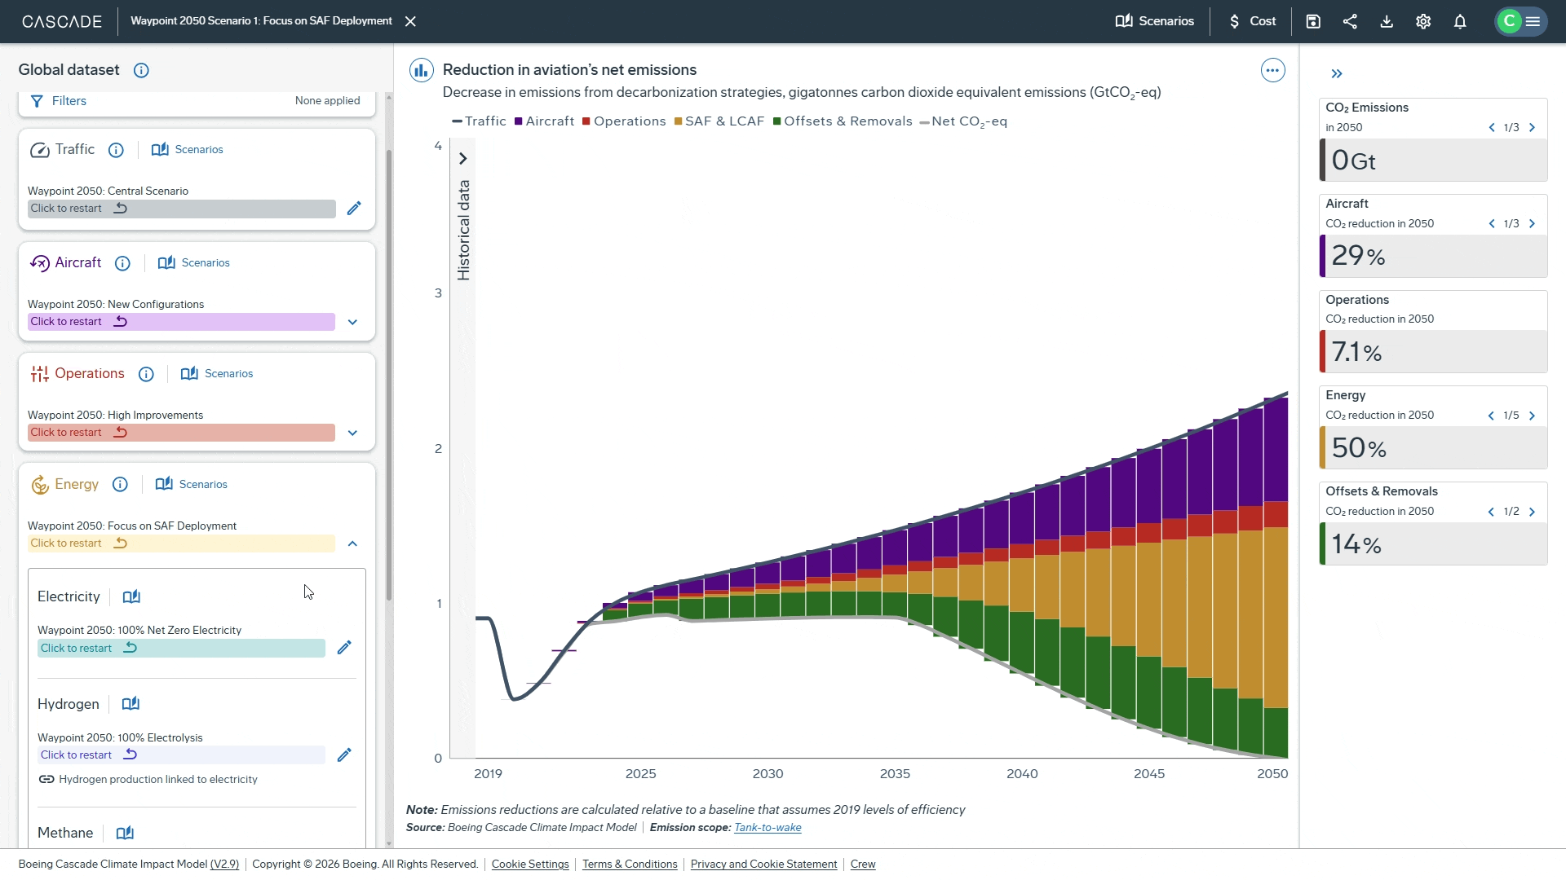Open Electricity scenarios book icon
This screenshot has width=1566, height=880.
tap(131, 597)
